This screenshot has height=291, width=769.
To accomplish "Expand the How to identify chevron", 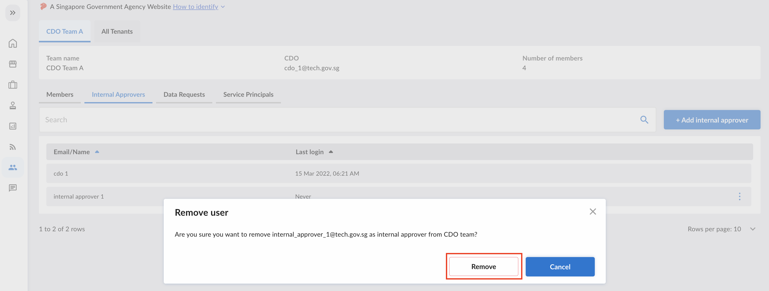I will coord(223,7).
